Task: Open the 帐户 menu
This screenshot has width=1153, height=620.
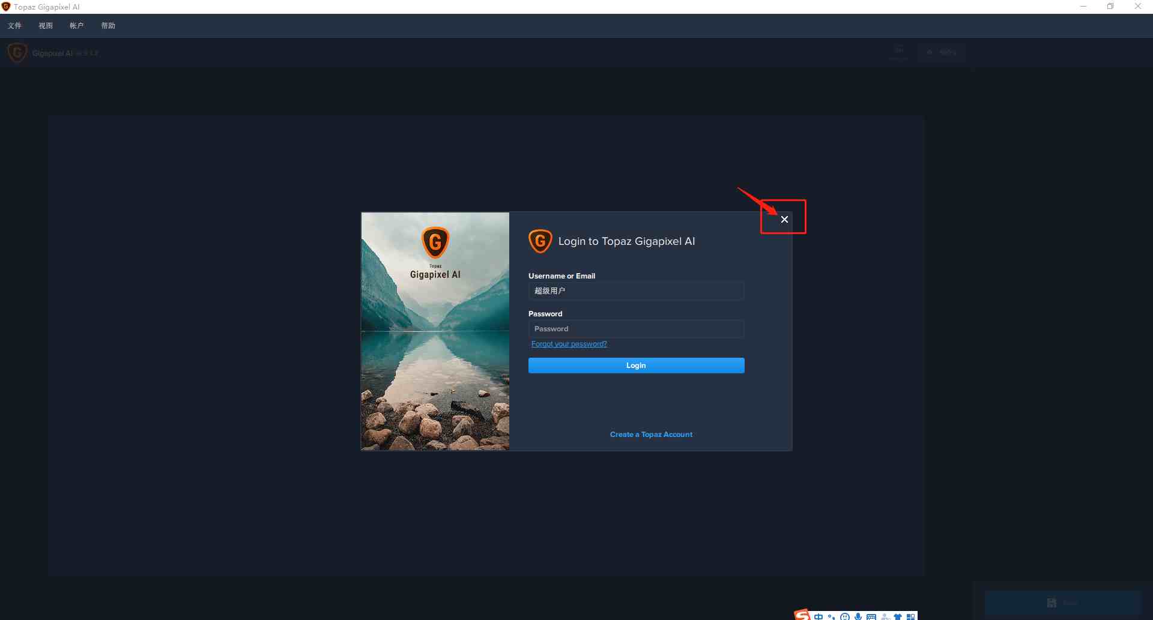Action: point(77,26)
